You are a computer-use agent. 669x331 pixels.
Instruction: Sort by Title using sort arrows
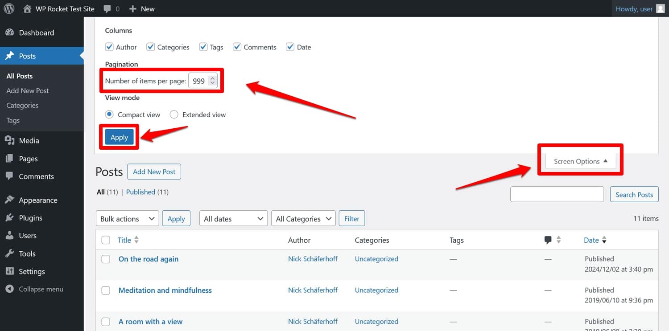click(x=136, y=240)
